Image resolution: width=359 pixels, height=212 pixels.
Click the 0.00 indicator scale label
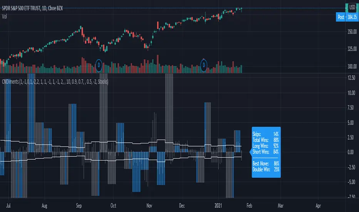351,152
